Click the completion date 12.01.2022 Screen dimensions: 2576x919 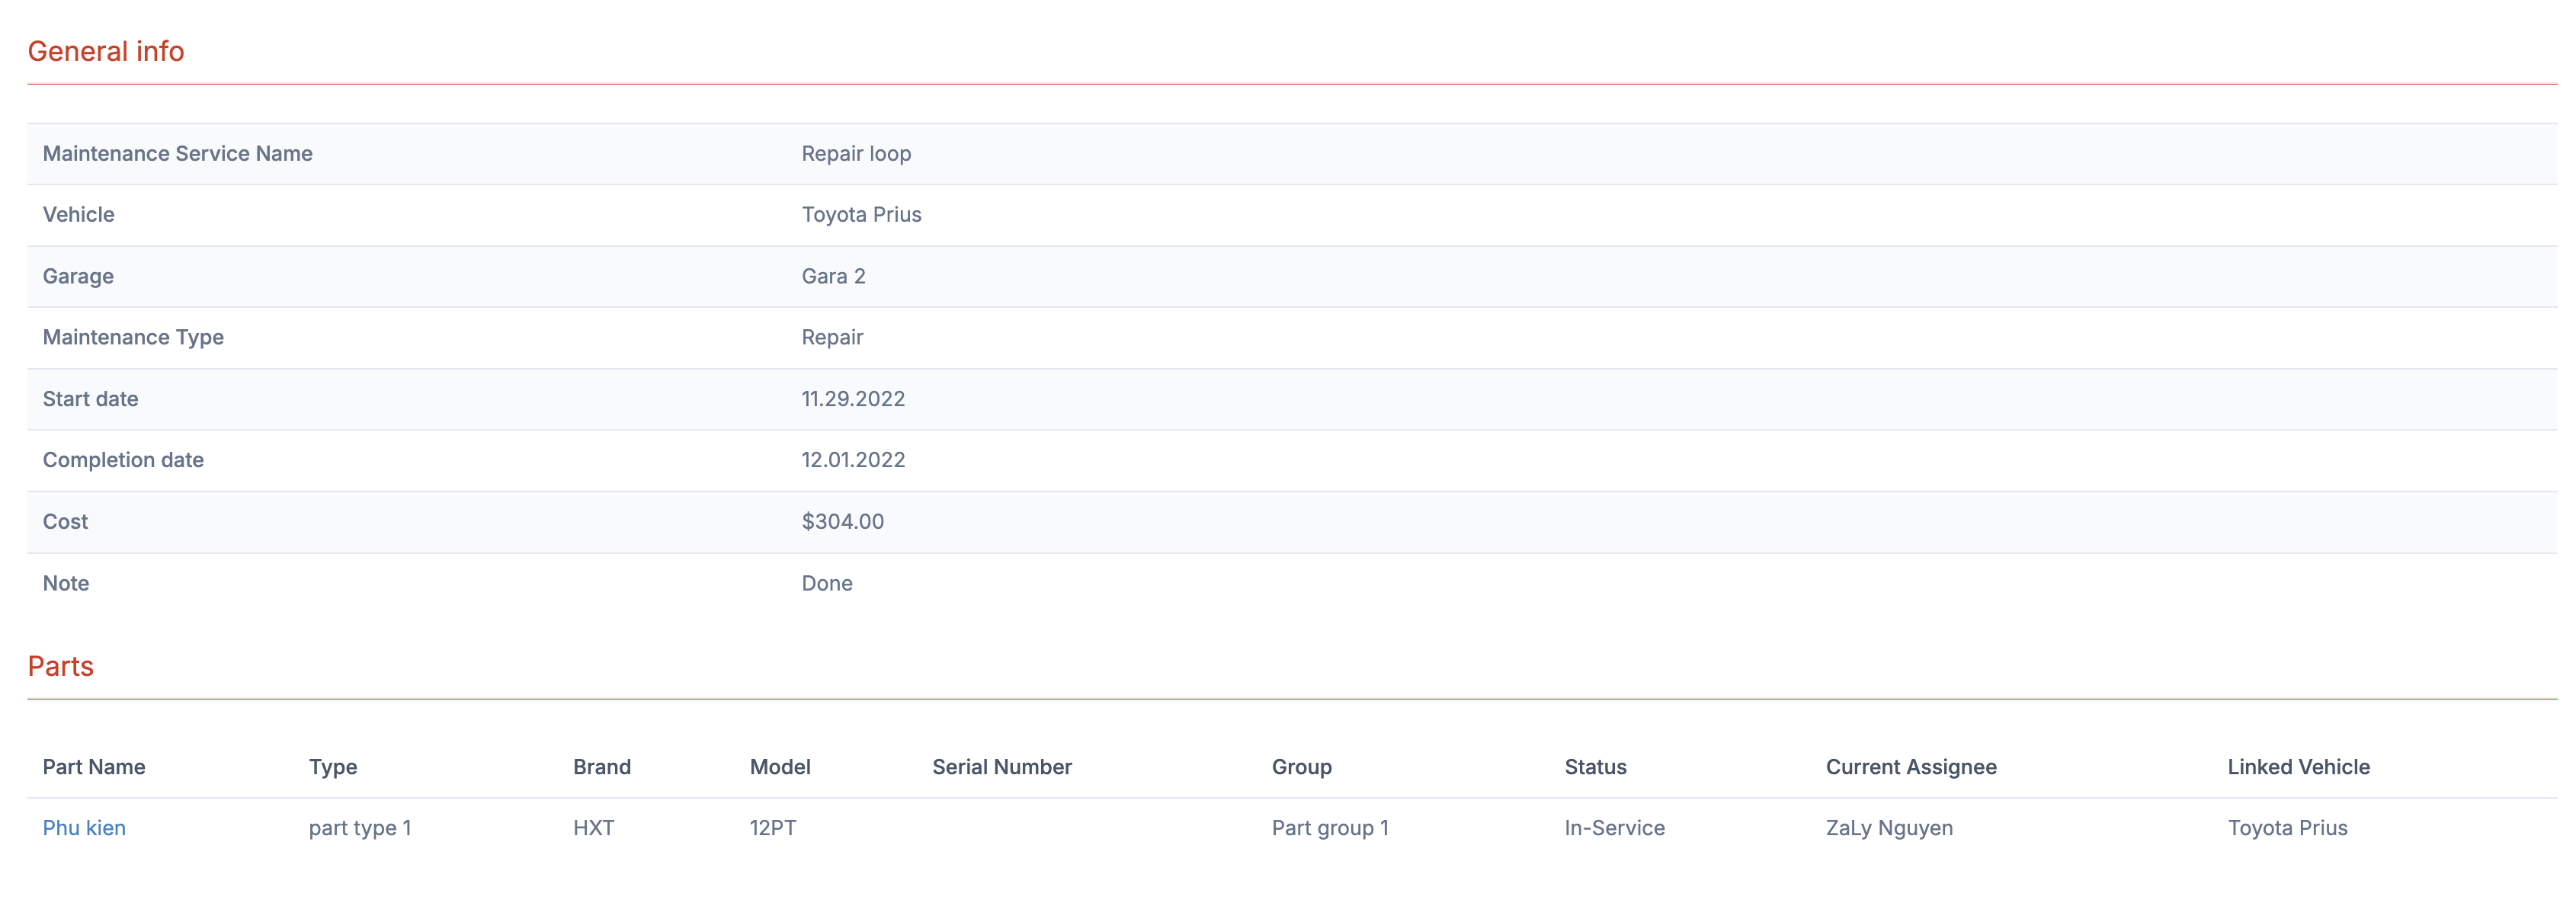853,460
